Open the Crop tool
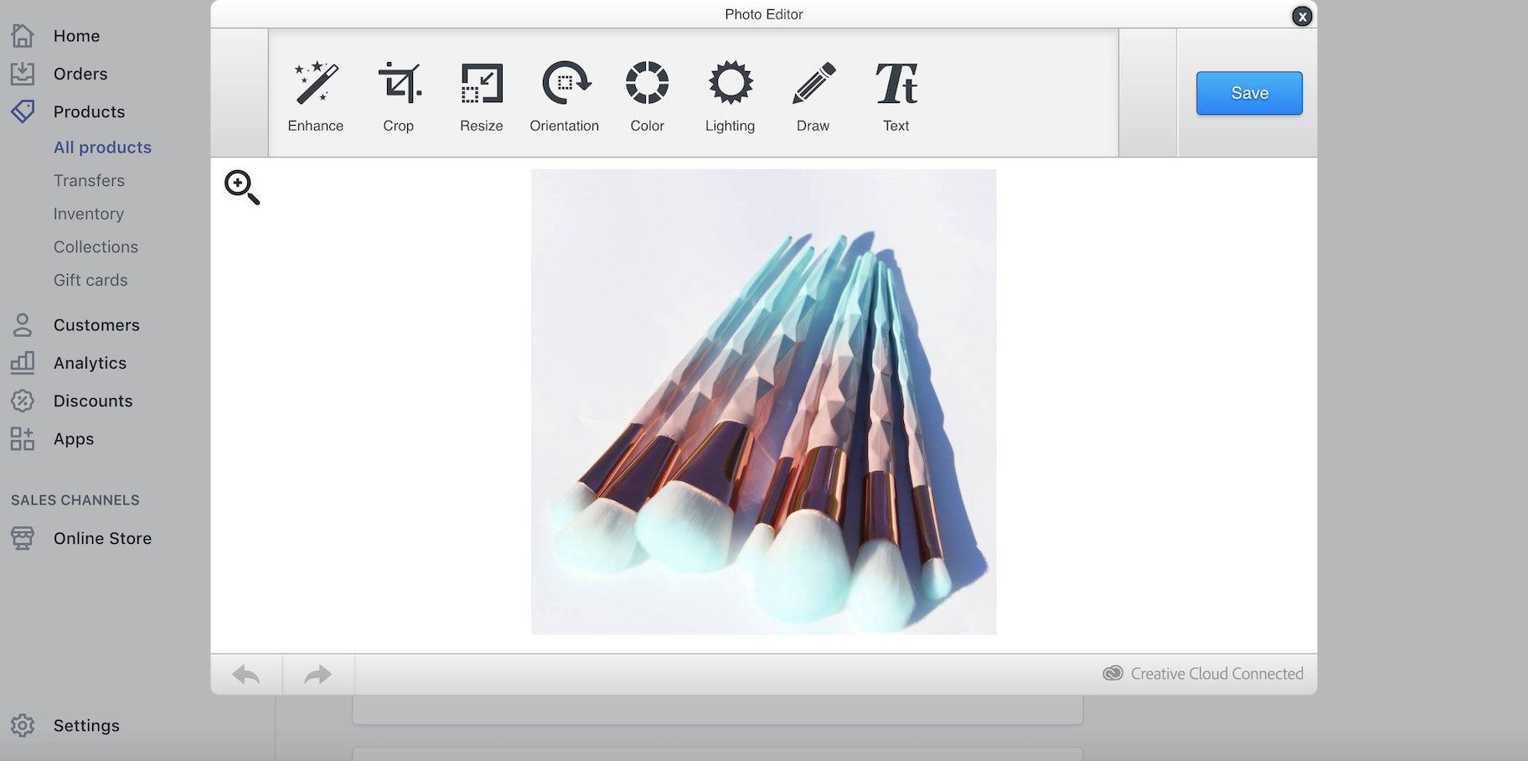 (399, 96)
